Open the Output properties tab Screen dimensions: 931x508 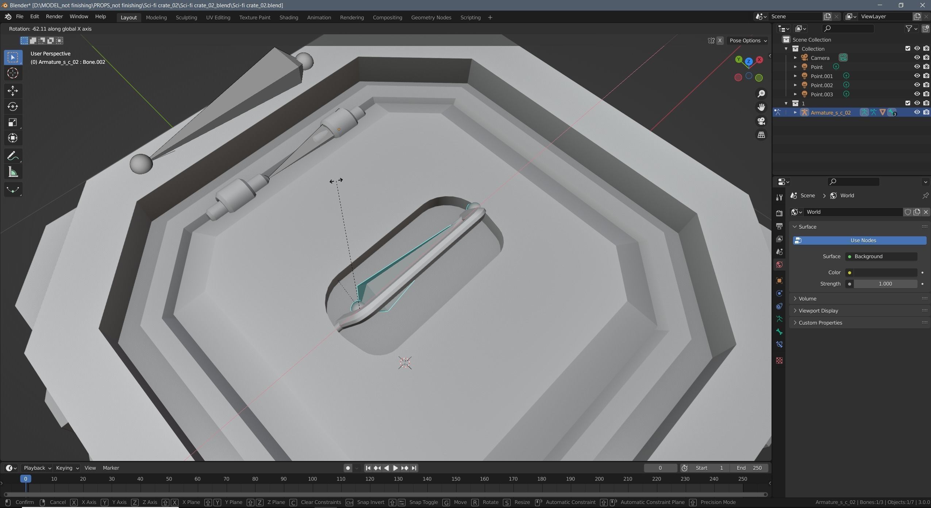coord(779,226)
